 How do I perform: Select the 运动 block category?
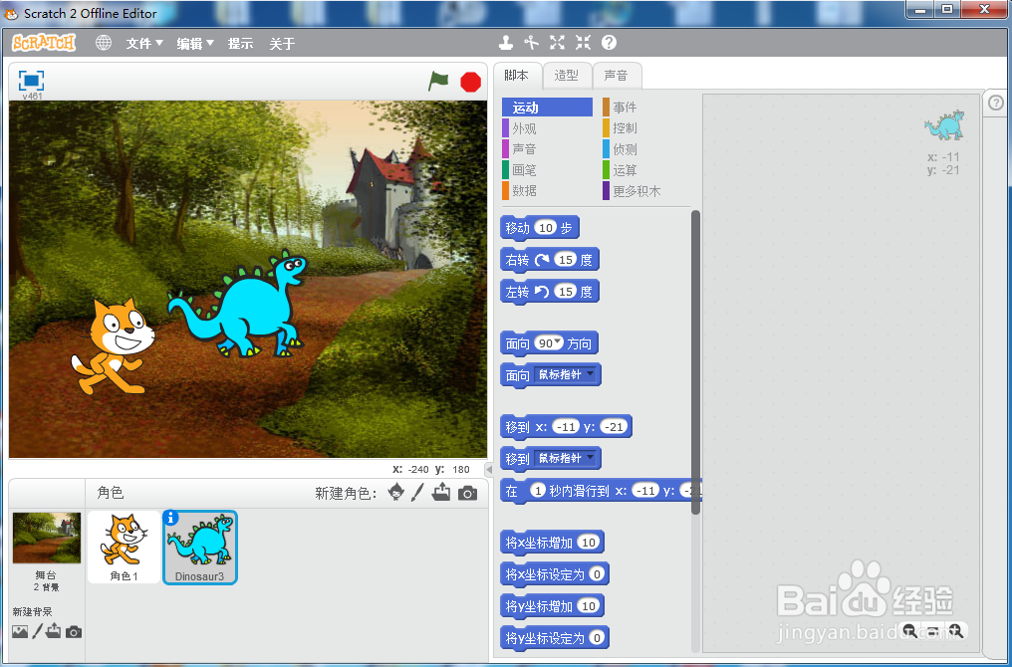tap(547, 108)
